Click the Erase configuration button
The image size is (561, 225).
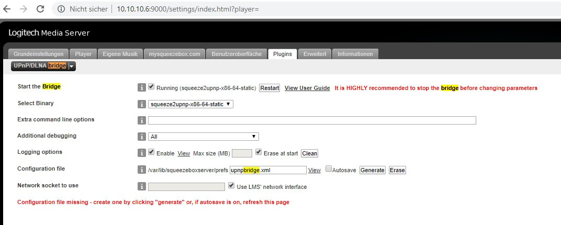(x=397, y=170)
